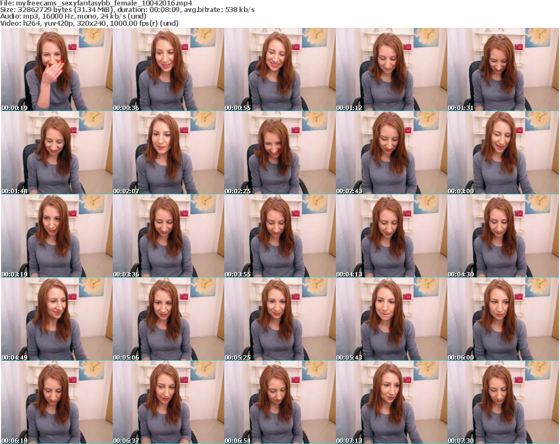Select the thumbnail frame at 00:02:43
Image resolution: width=560 pixels, height=444 pixels.
click(x=392, y=153)
